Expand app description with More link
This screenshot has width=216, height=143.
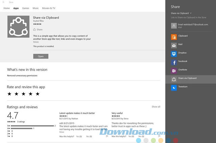[36, 42]
